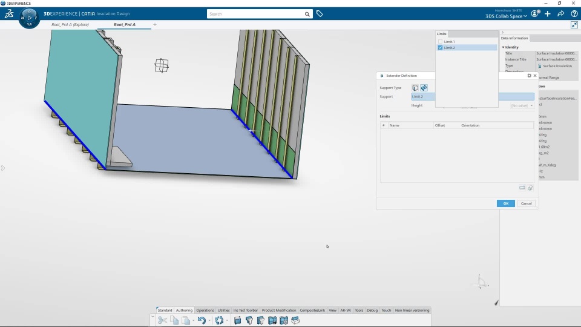The image size is (581, 327).
Task: Switch to the Operations tab
Action: (205, 310)
